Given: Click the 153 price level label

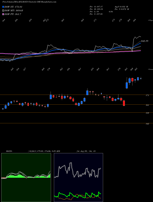Looking at the screenshot, I should click(147, 113).
